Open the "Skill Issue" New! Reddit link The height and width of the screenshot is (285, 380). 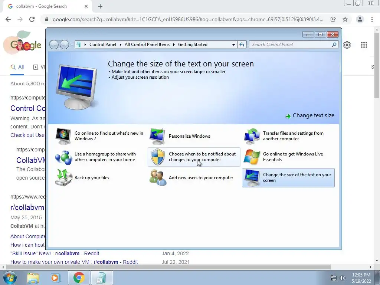point(55,253)
